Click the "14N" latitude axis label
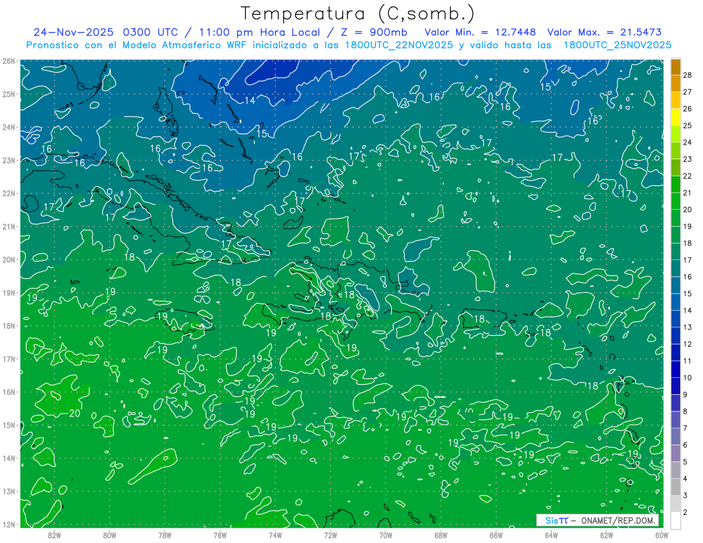Screen dimensions: 703x543 [8, 458]
